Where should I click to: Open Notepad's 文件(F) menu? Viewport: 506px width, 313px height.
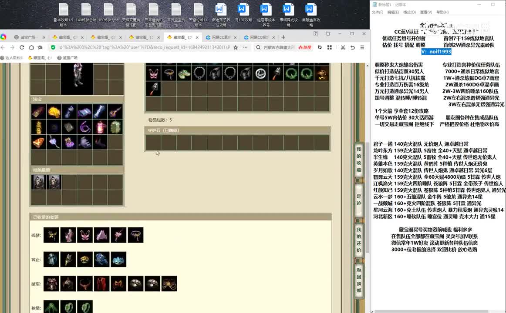tap(377, 12)
